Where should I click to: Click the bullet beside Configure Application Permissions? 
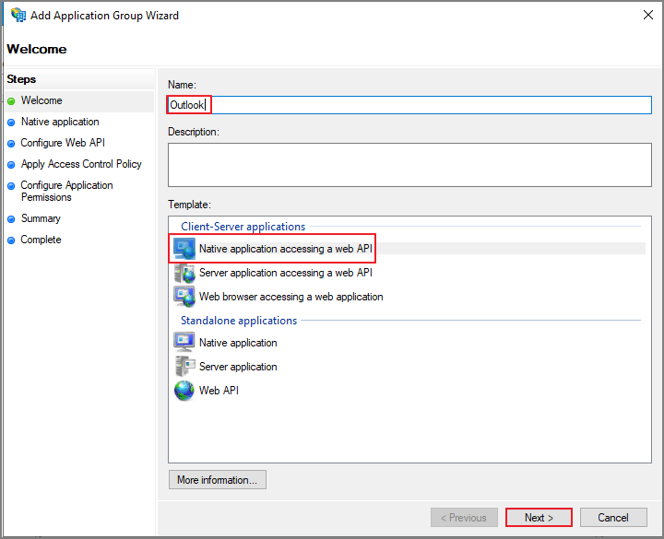click(11, 186)
